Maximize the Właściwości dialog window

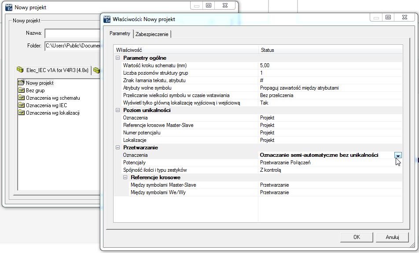tap(388, 17)
